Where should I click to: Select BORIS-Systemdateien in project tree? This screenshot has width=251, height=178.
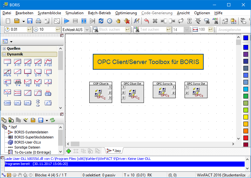(31, 132)
